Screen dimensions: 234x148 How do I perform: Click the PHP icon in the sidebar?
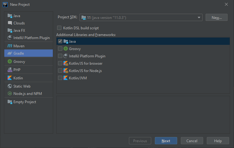10,70
